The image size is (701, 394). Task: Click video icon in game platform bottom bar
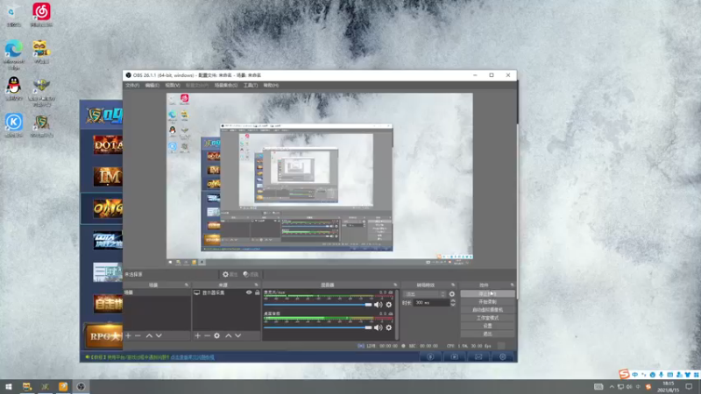pyautogui.click(x=454, y=357)
